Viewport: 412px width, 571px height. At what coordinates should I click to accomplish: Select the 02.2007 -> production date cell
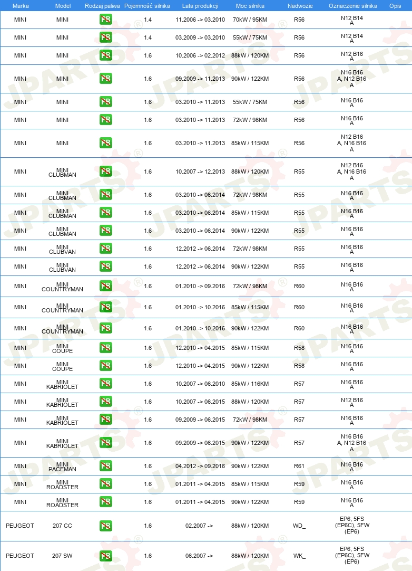coord(199,526)
